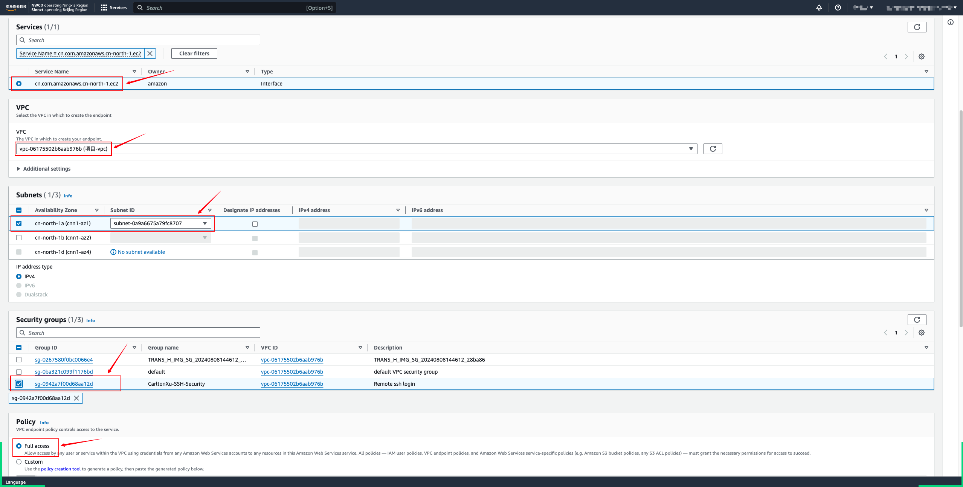This screenshot has height=487, width=963.
Task: Open the policy creation tool link
Action: pos(61,469)
